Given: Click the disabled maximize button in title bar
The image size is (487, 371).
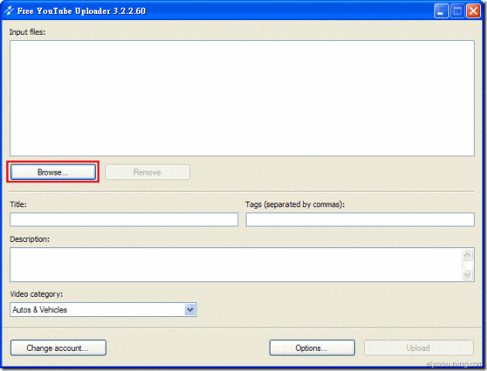Looking at the screenshot, I should pos(457,11).
